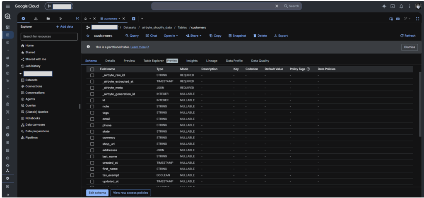Screen dimensions: 424x198
Task: Click the Refresh button
Action: coord(408,36)
